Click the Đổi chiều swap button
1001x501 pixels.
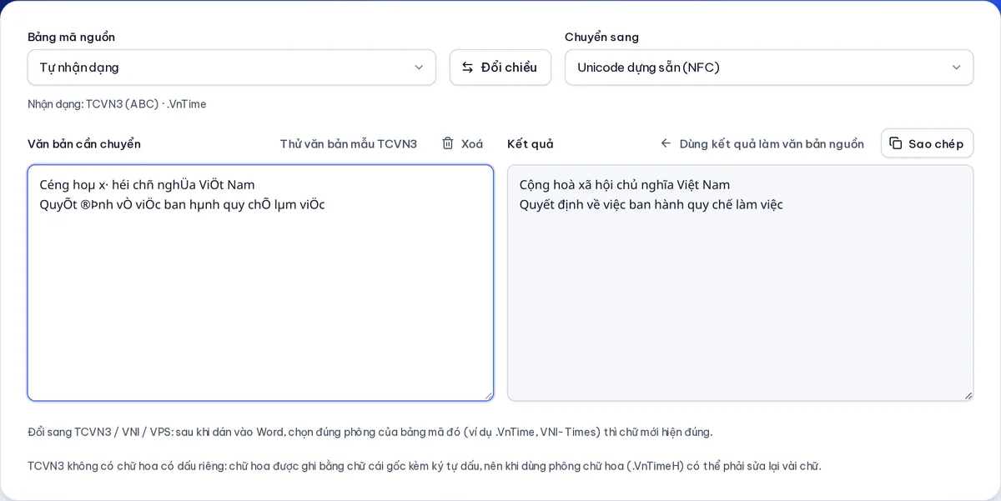point(500,68)
